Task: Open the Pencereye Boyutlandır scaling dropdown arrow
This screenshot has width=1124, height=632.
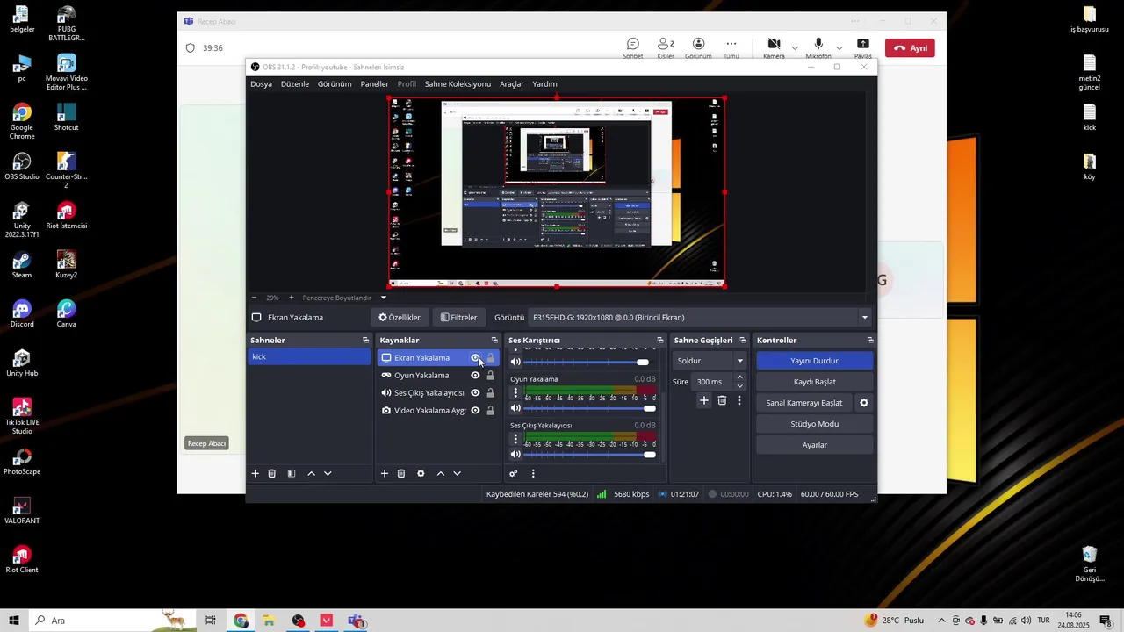Action: (384, 298)
